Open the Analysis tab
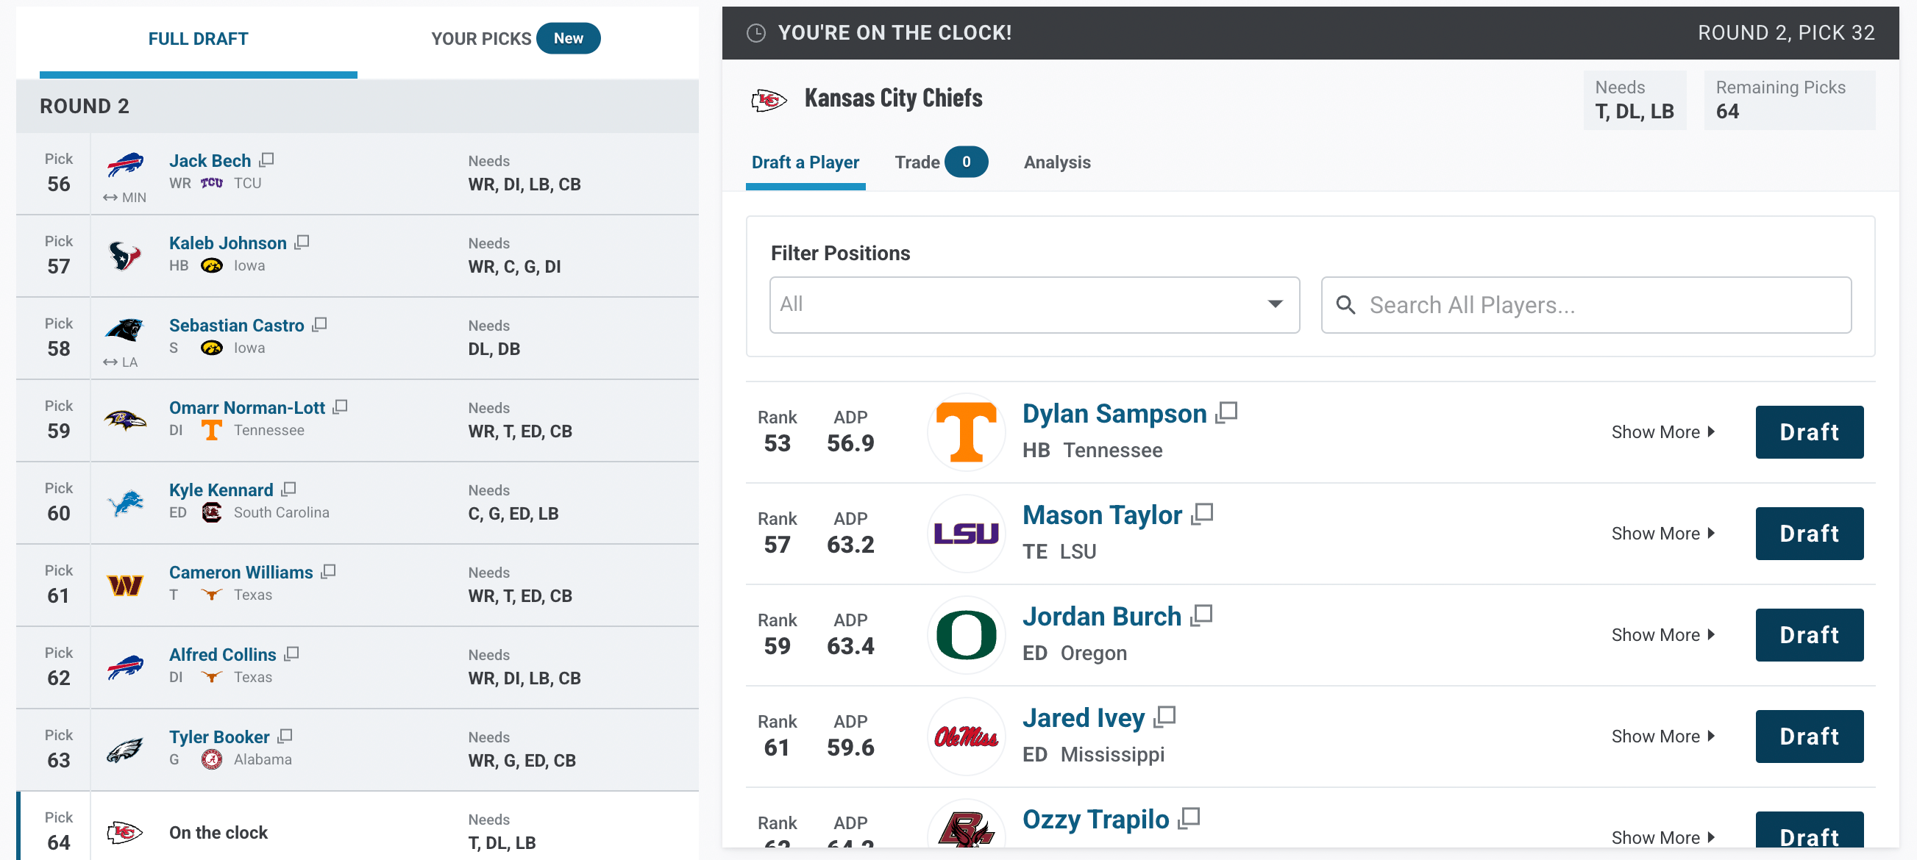The width and height of the screenshot is (1917, 860). (1057, 162)
